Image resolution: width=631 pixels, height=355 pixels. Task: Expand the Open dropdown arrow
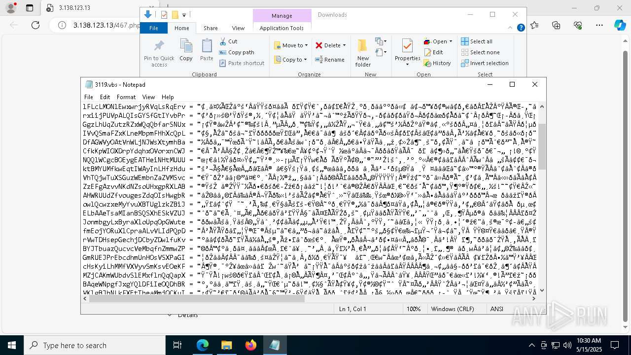click(451, 41)
